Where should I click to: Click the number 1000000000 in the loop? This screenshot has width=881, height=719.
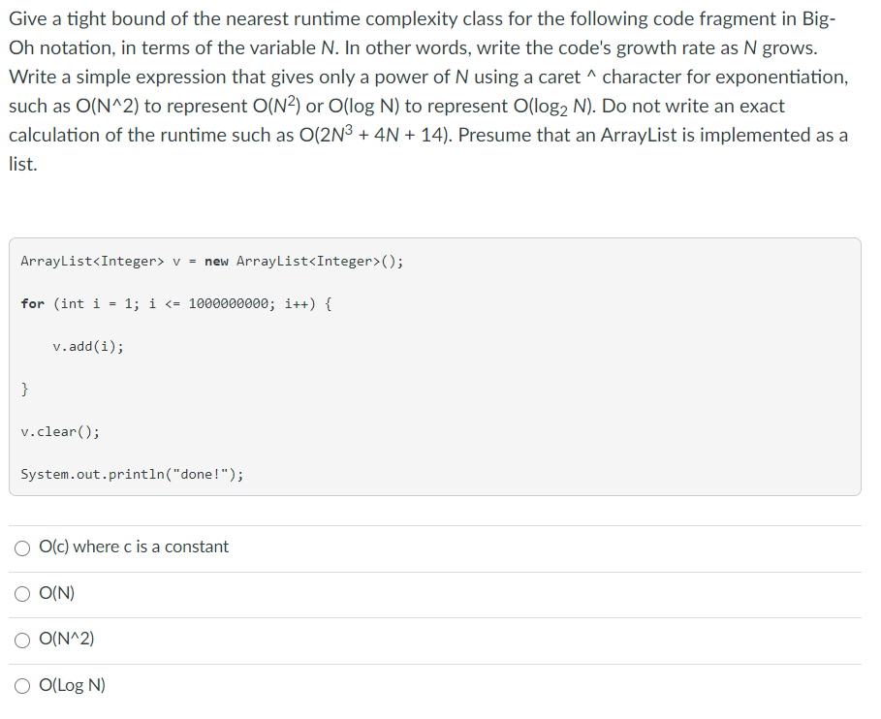pos(228,304)
